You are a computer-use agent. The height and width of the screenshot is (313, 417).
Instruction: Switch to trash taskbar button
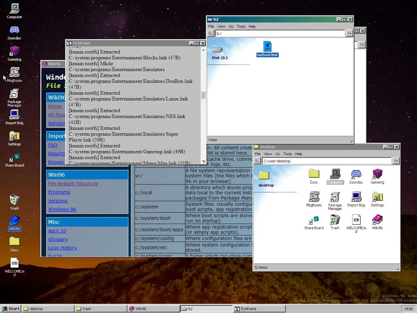[101, 309]
